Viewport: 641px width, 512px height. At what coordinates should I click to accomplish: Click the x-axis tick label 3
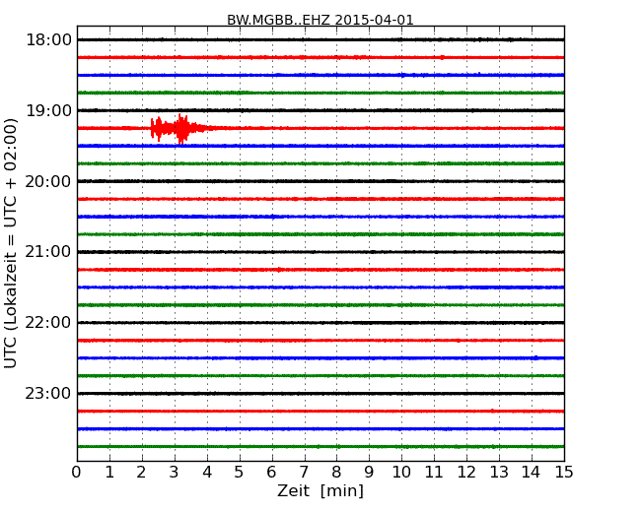[175, 473]
